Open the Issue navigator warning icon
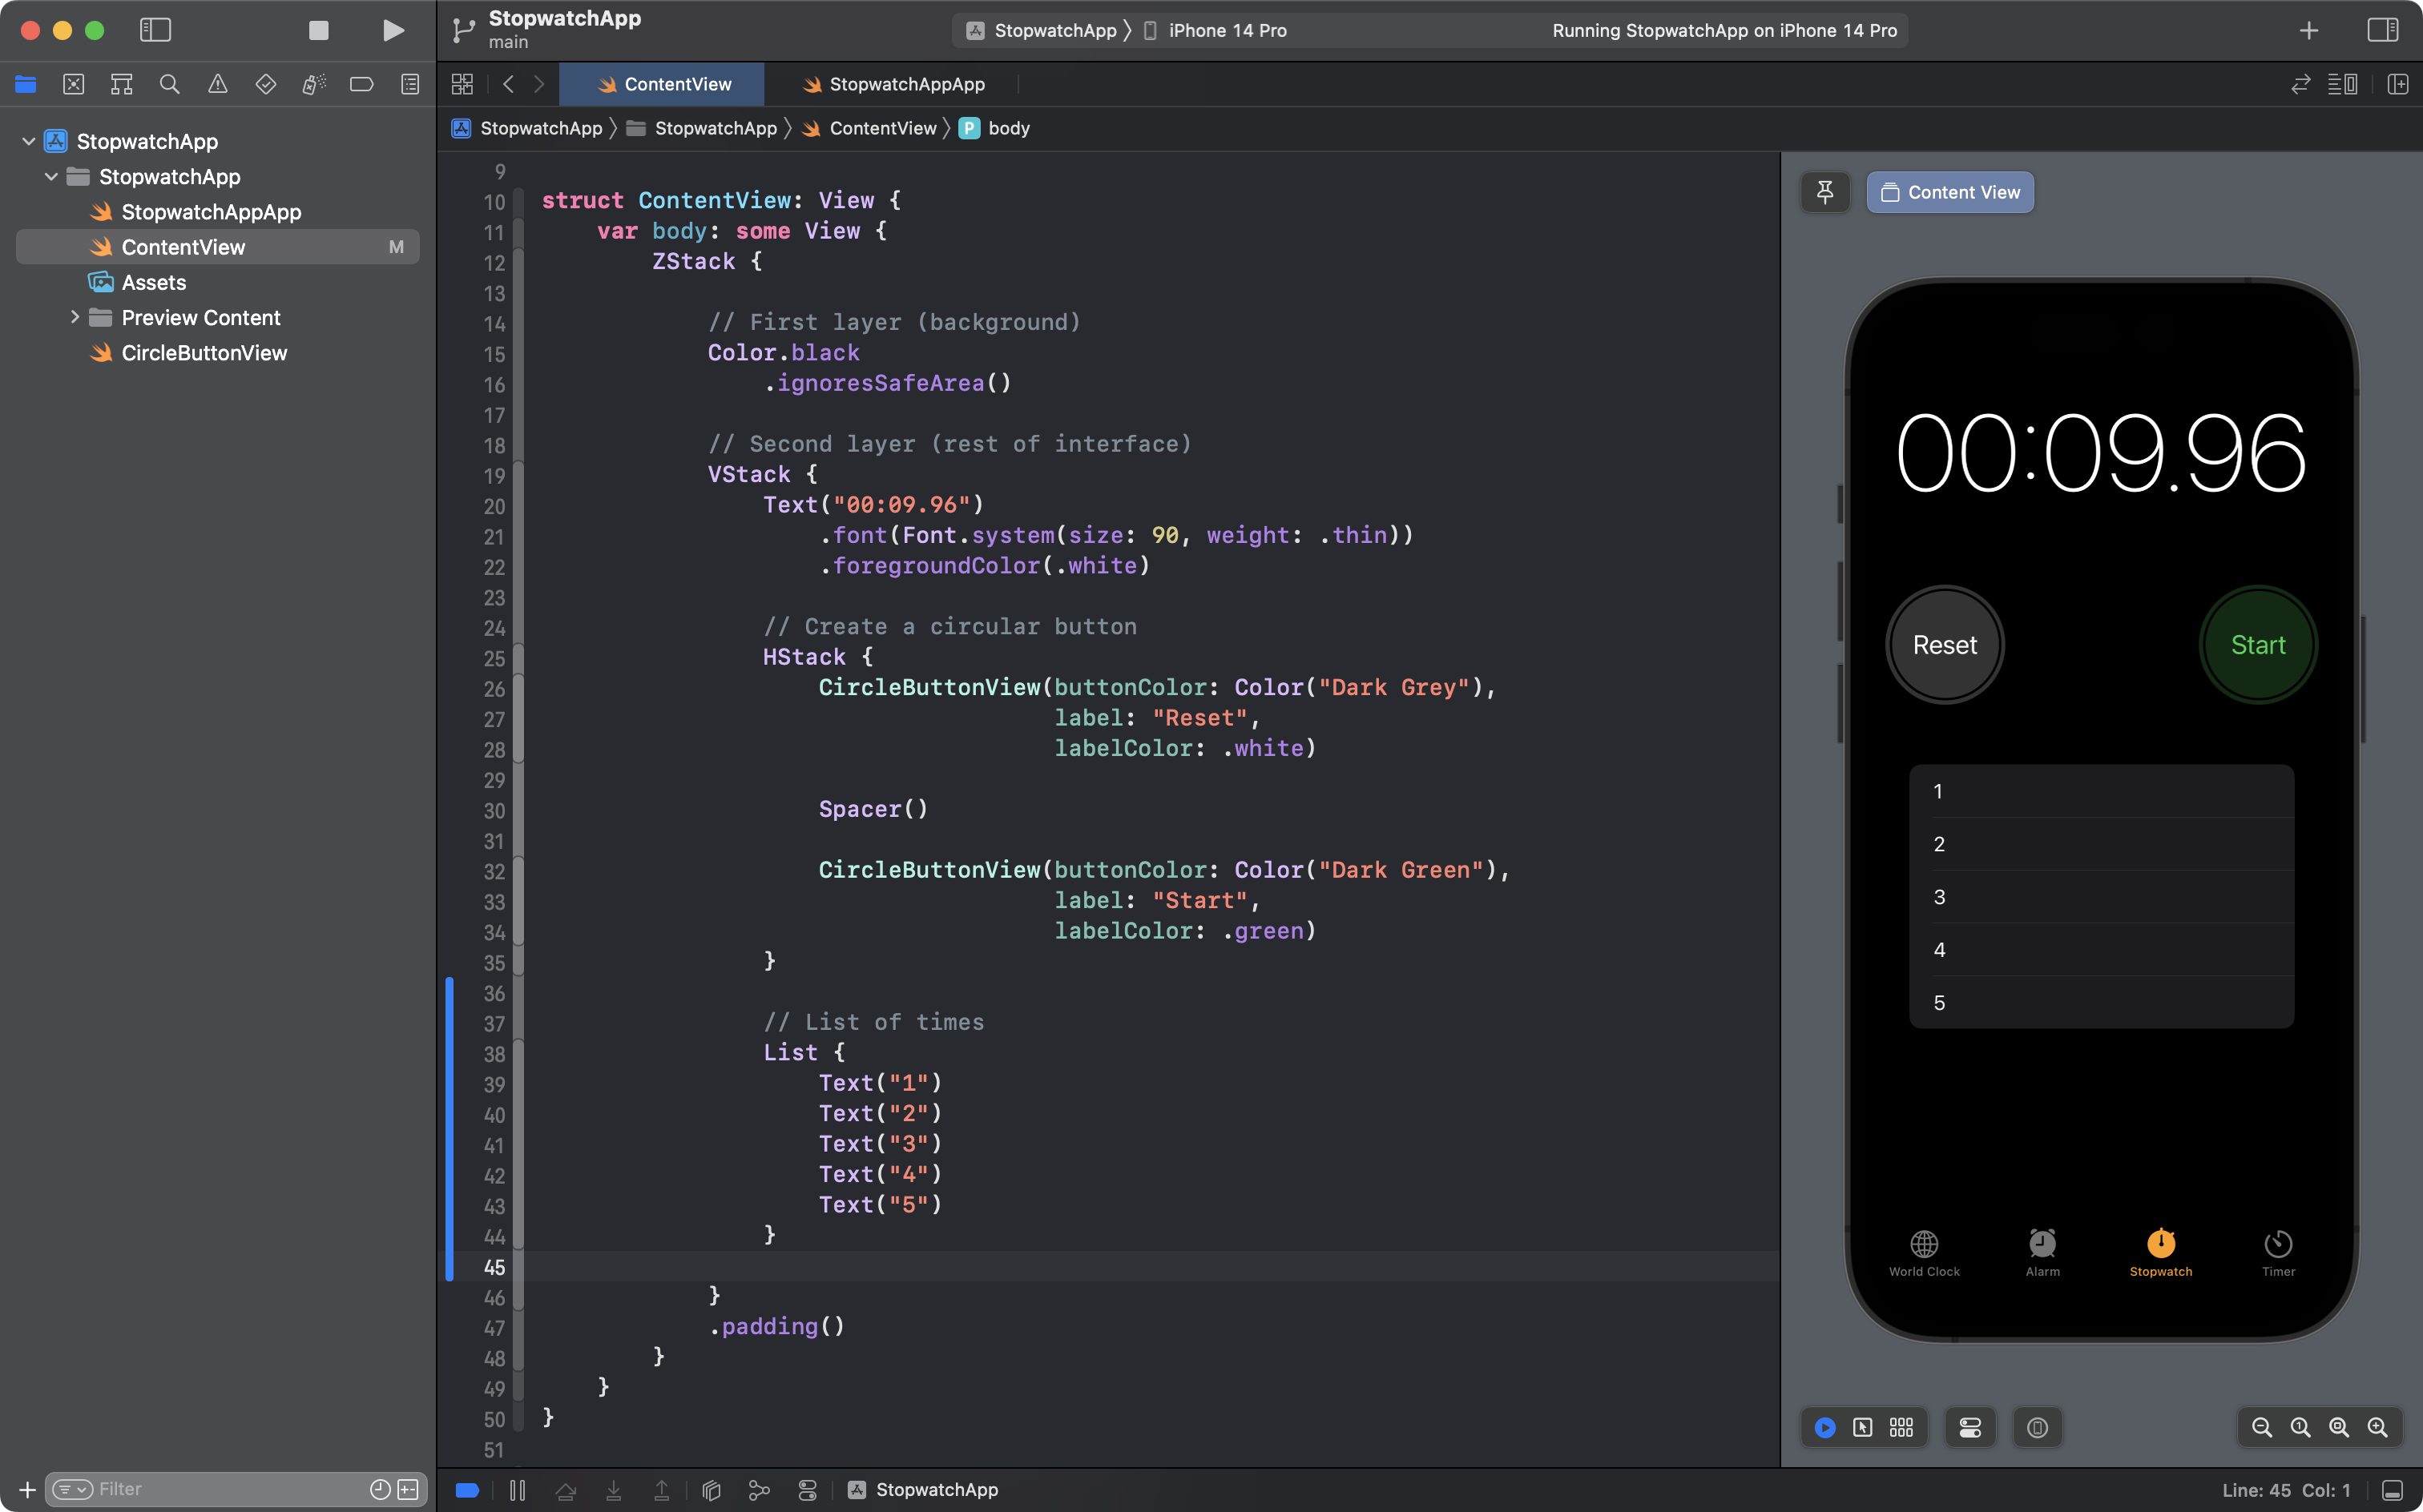The image size is (2423, 1512). pyautogui.click(x=217, y=84)
